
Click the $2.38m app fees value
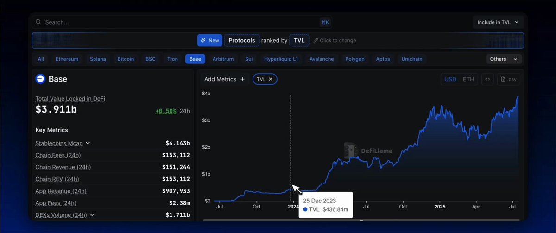pyautogui.click(x=179, y=203)
